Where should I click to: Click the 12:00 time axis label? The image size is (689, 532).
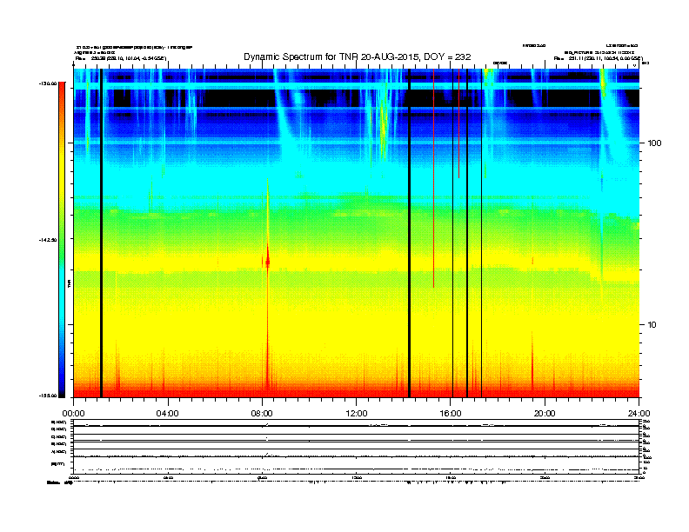click(x=357, y=414)
